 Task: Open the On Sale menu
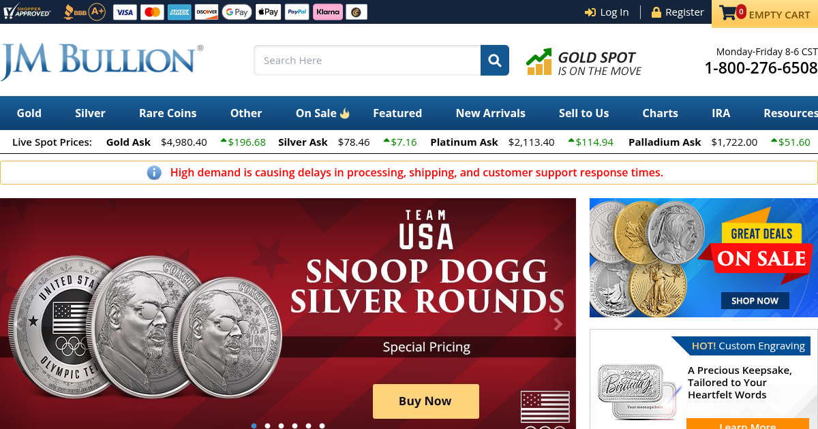[322, 113]
